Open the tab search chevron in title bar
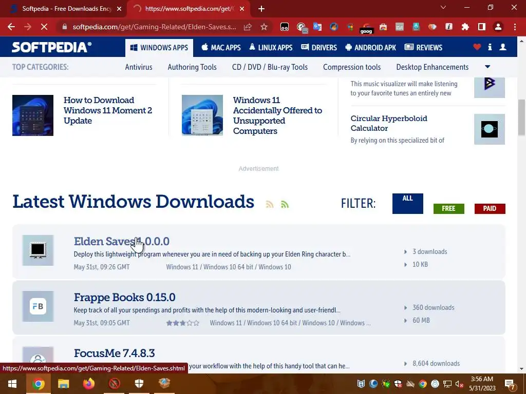 [443, 7]
